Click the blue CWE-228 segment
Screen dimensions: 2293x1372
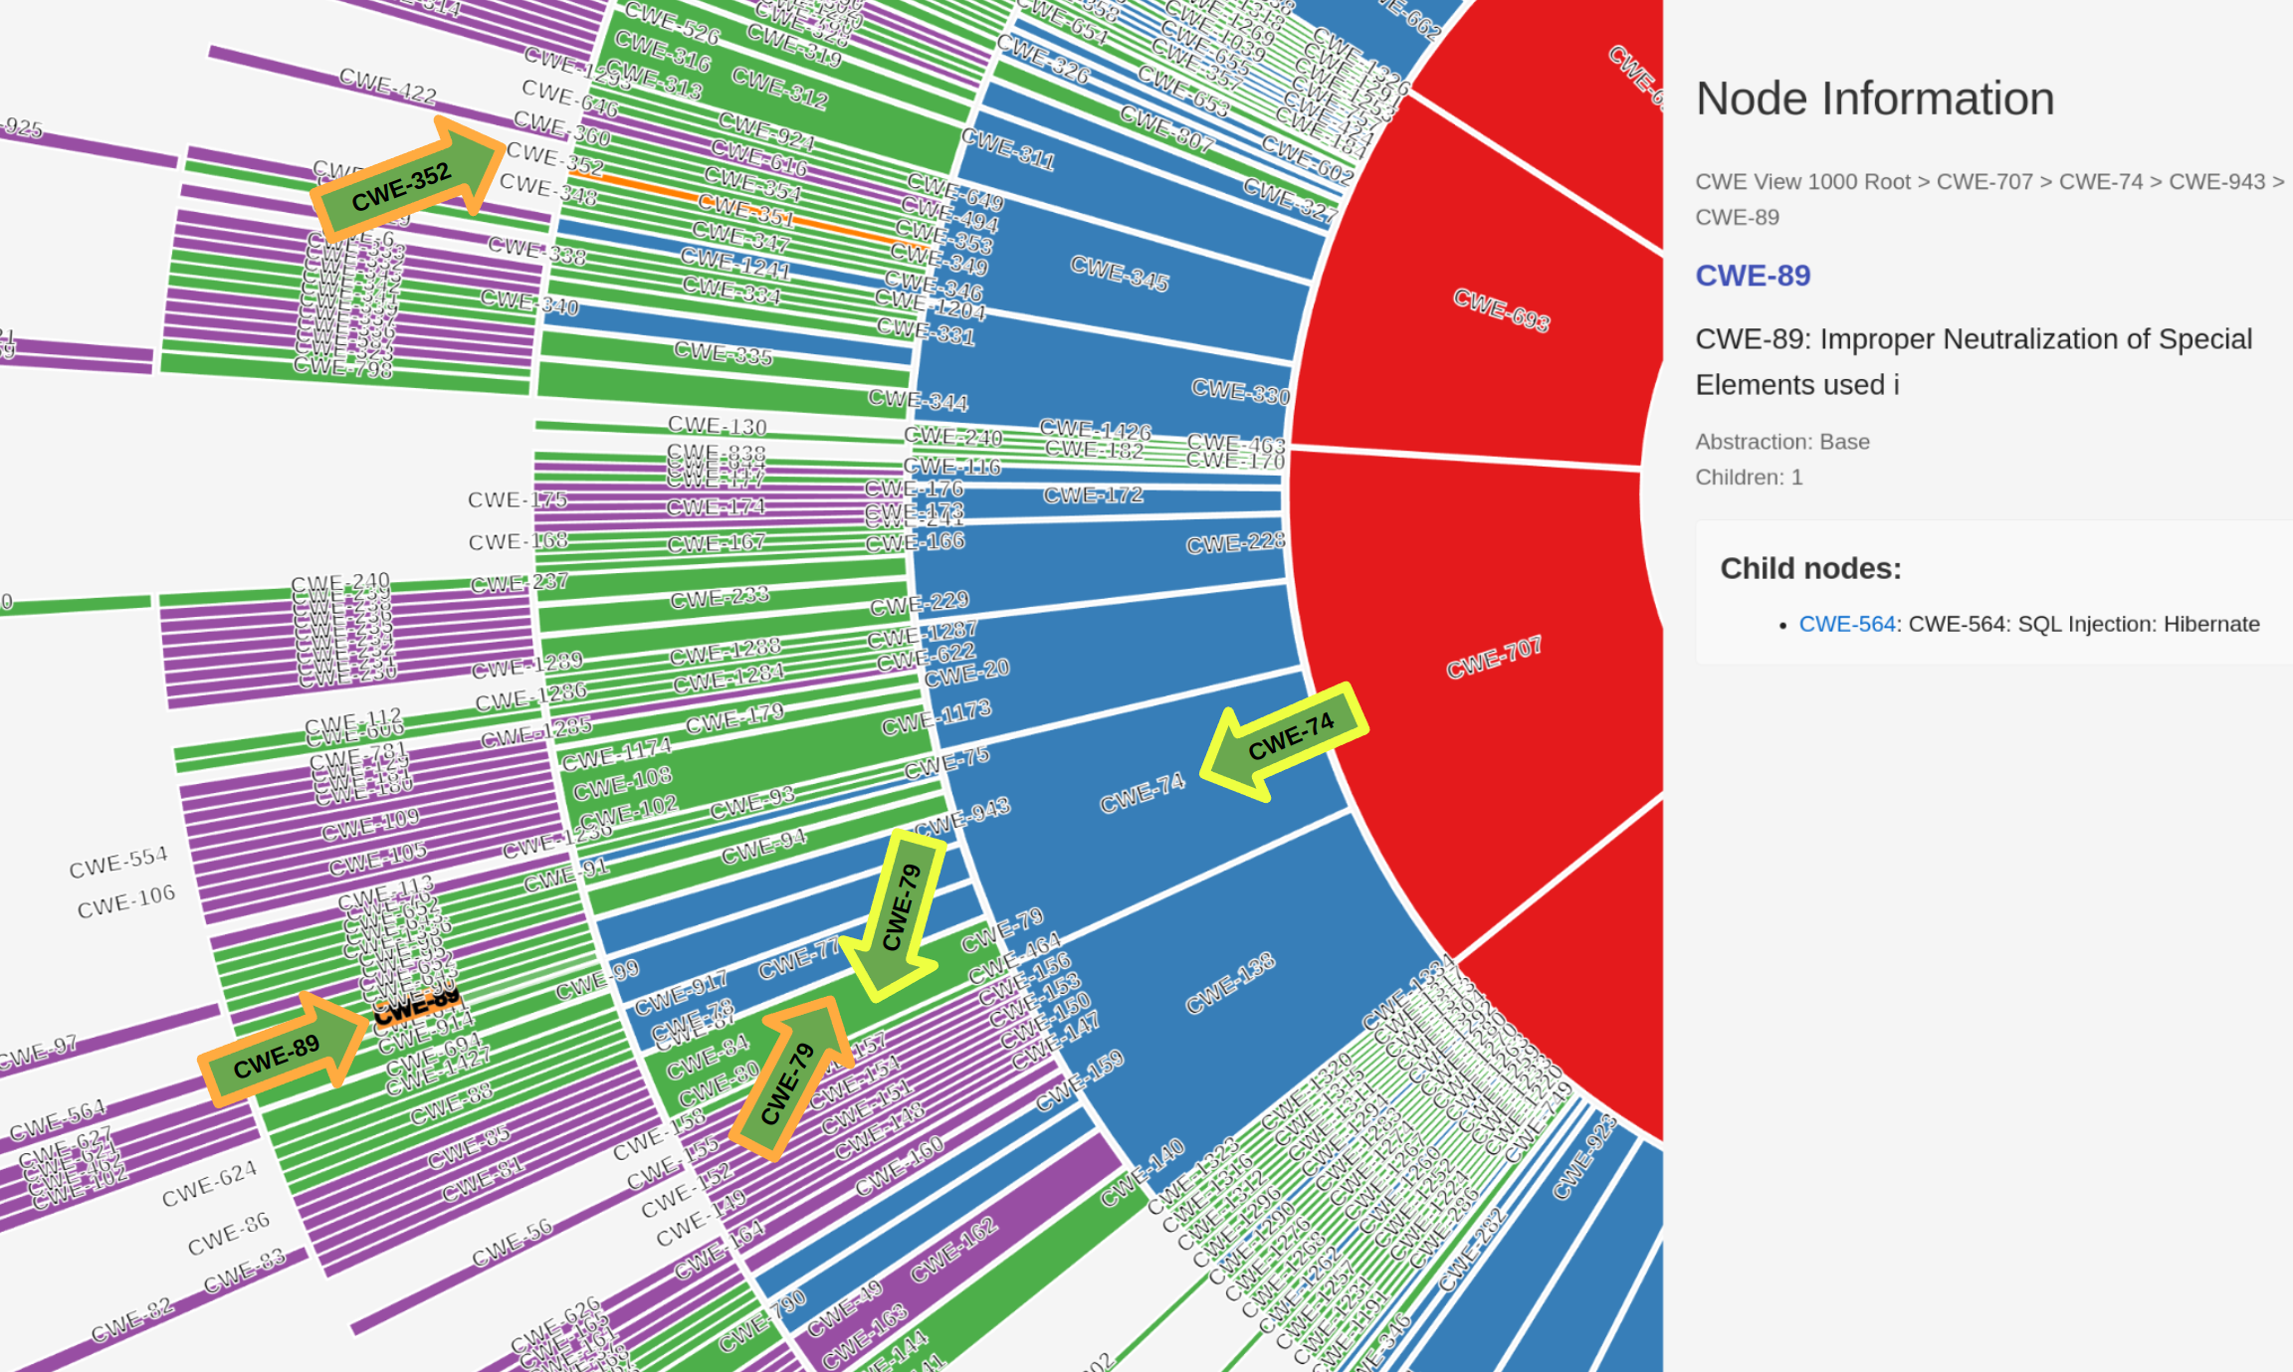point(1235,543)
